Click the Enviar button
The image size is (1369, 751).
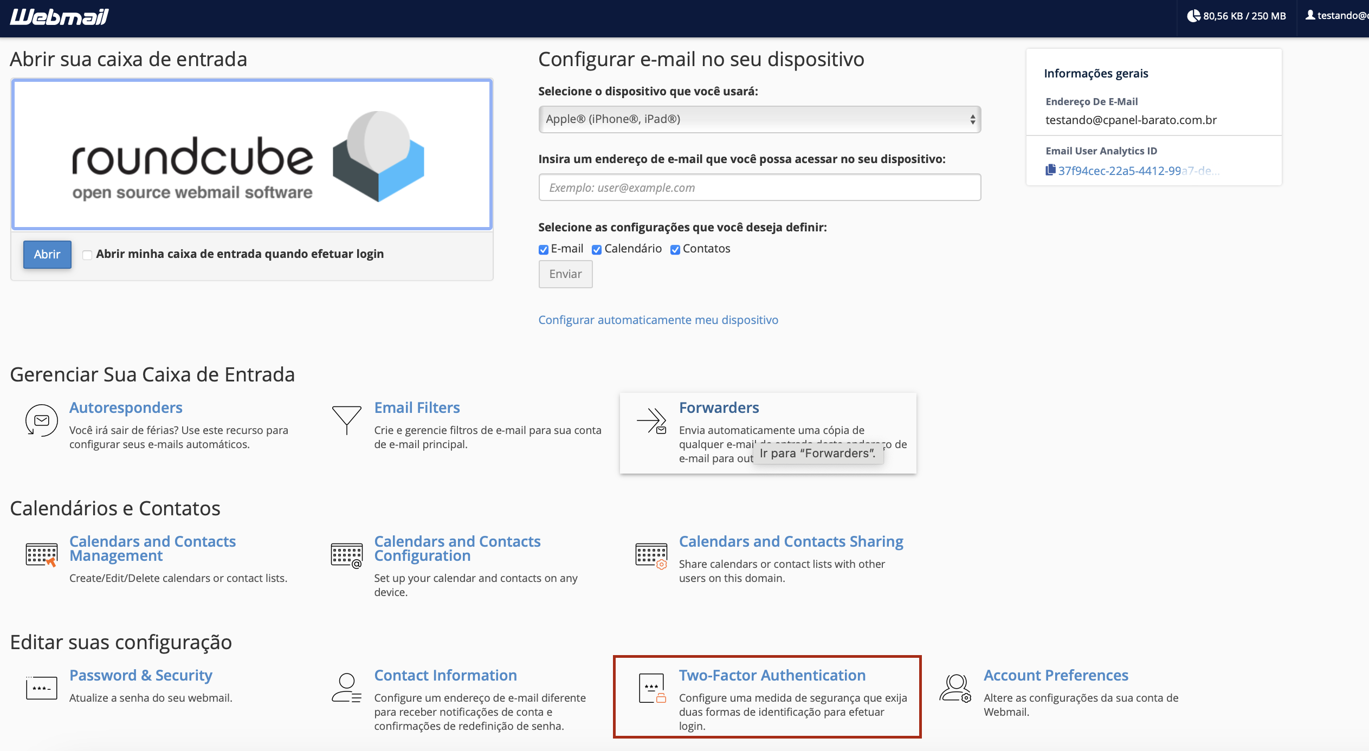565,274
